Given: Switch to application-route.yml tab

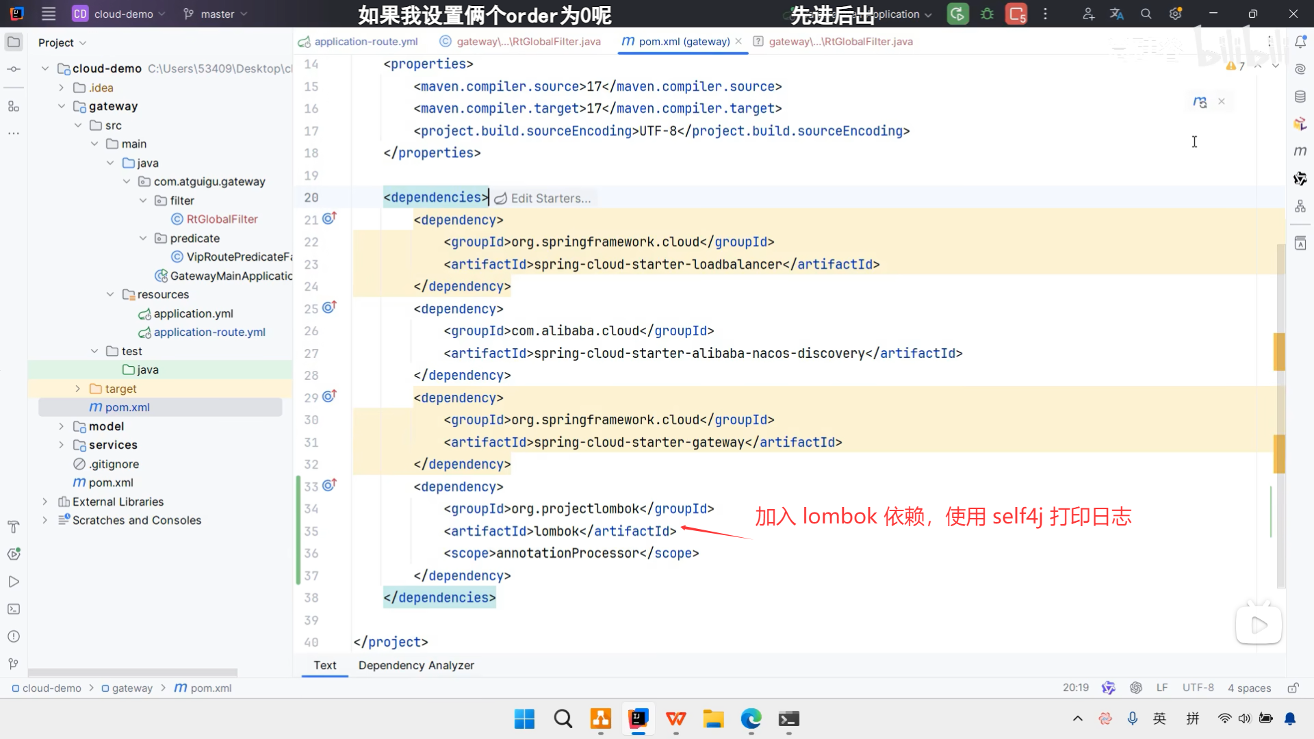Looking at the screenshot, I should coord(365,42).
